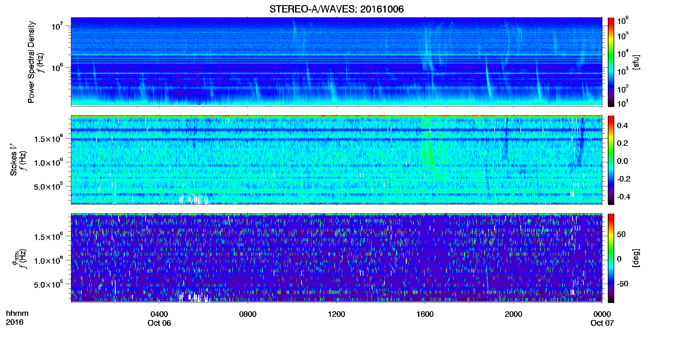This screenshot has width=673, height=347.
Task: Click the 5.0×10^5 tick on the φRTN axis
Action: 48,284
